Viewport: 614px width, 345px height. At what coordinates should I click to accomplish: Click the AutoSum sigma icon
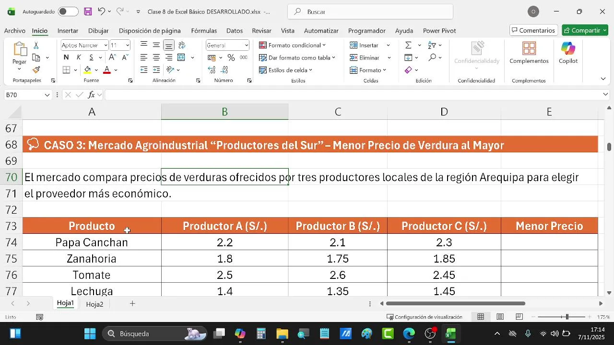408,45
